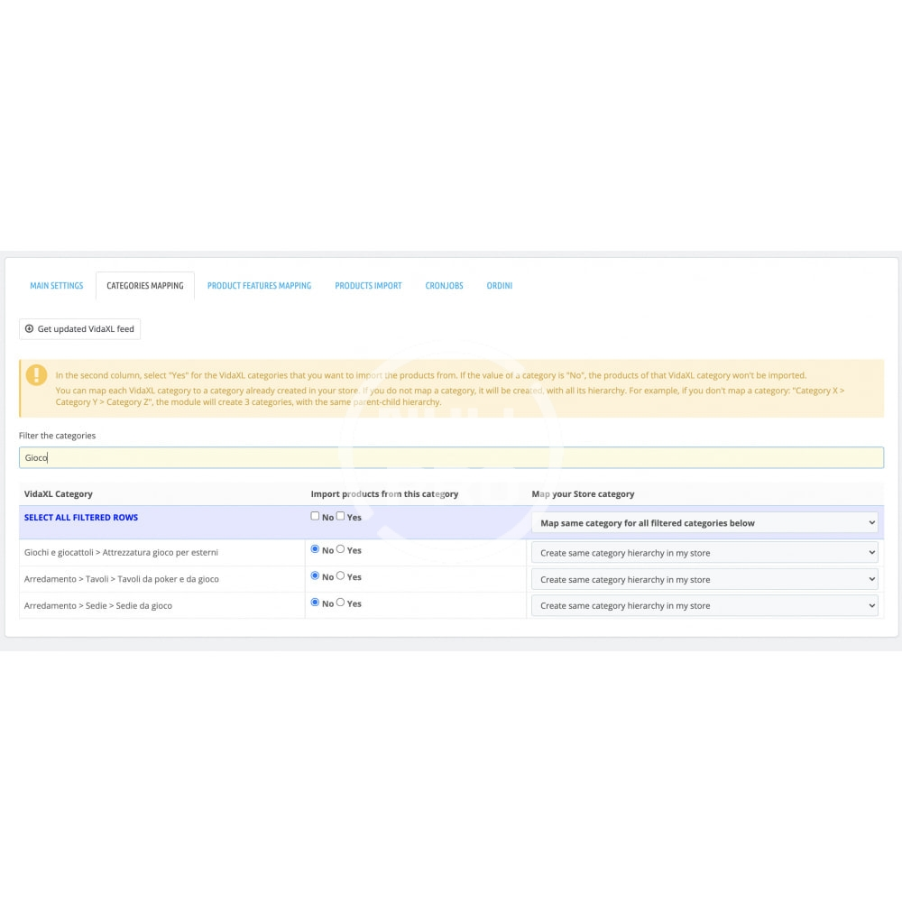902x902 pixels.
Task: Switch to the Product Features Mapping tab
Action: coord(259,286)
